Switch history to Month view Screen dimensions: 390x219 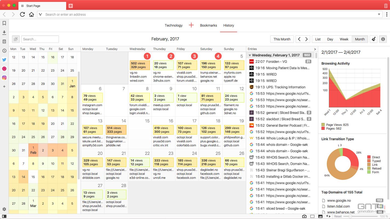360,39
